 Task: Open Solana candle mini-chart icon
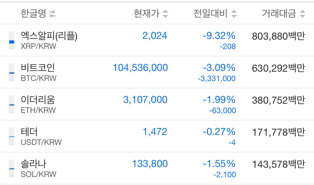coord(12,169)
